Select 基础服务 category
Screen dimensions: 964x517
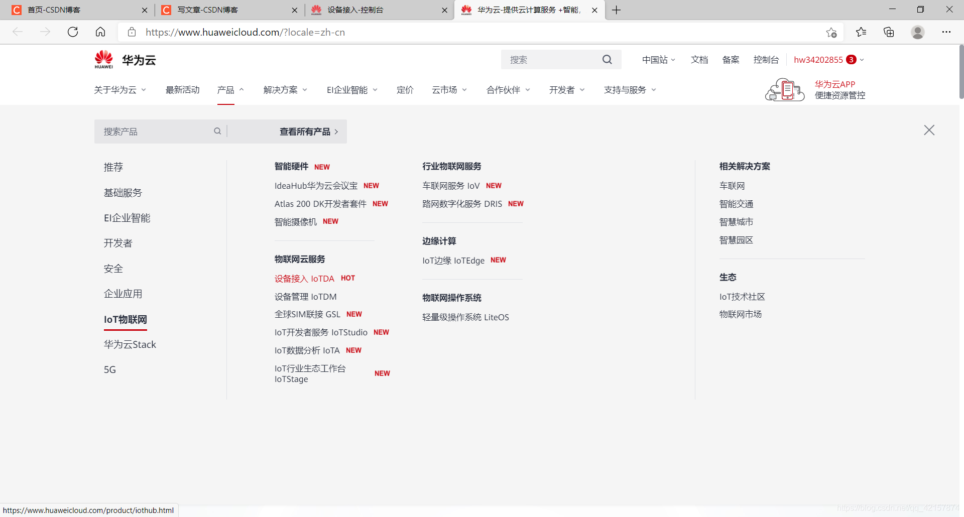click(x=123, y=193)
